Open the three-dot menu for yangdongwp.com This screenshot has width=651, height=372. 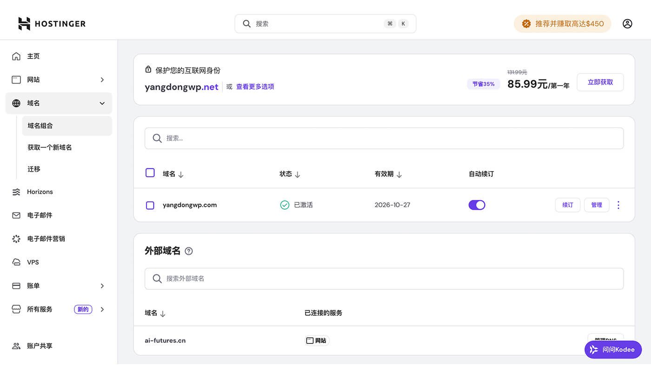(x=618, y=205)
